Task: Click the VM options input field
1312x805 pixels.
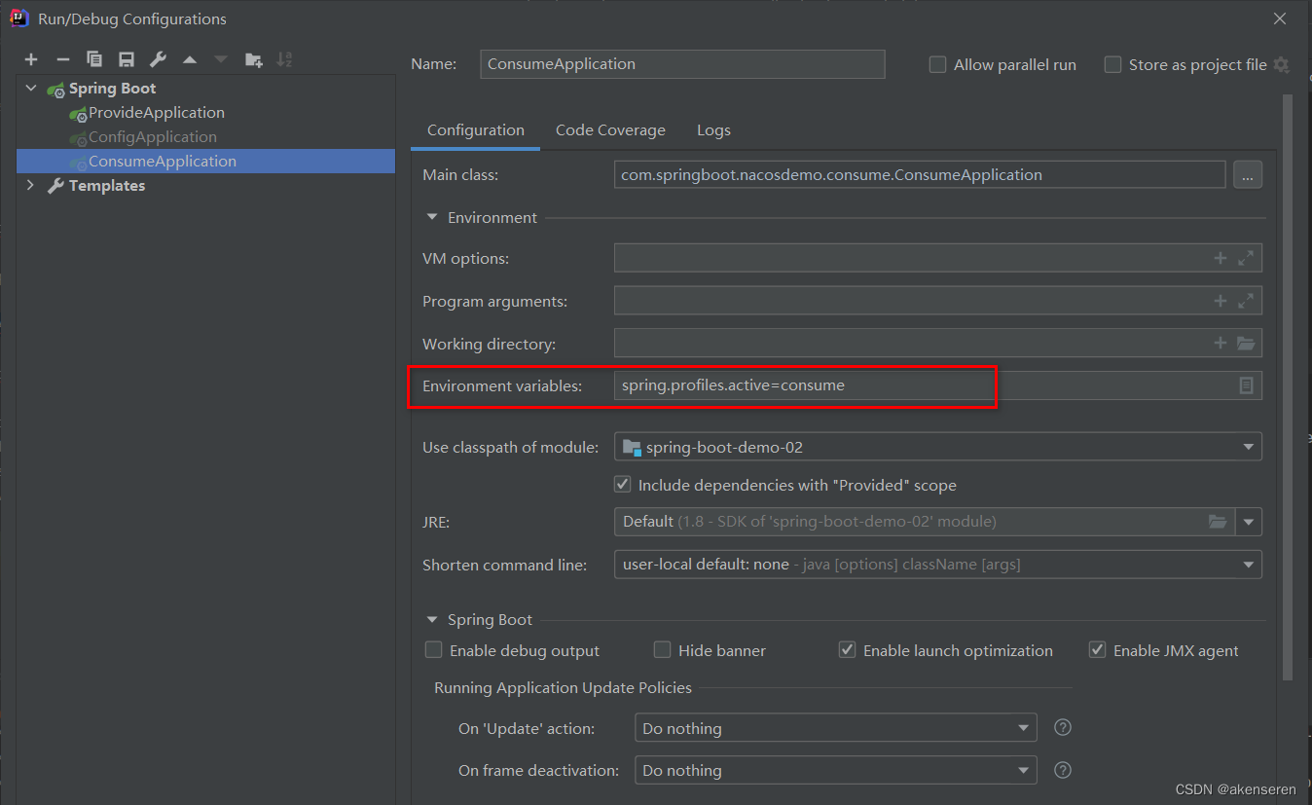Action: coord(938,259)
